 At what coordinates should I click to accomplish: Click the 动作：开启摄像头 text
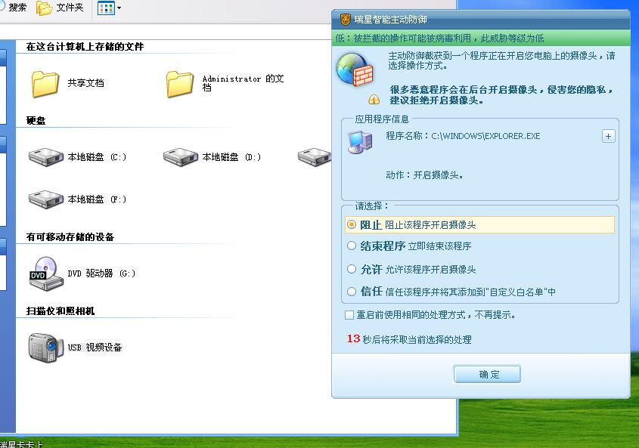pyautogui.click(x=424, y=175)
